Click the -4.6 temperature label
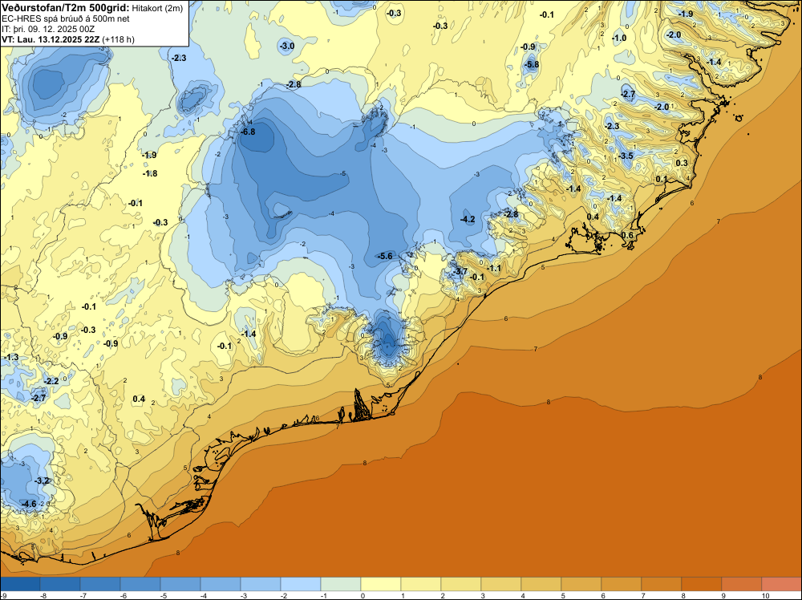 (29, 504)
